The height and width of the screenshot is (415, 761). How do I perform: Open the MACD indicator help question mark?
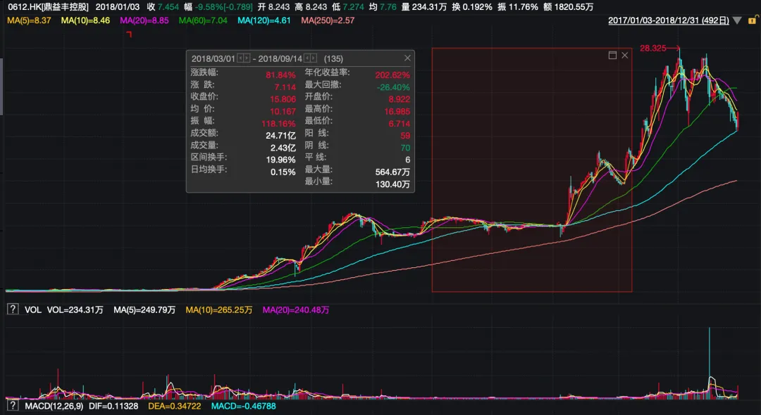pyautogui.click(x=13, y=406)
